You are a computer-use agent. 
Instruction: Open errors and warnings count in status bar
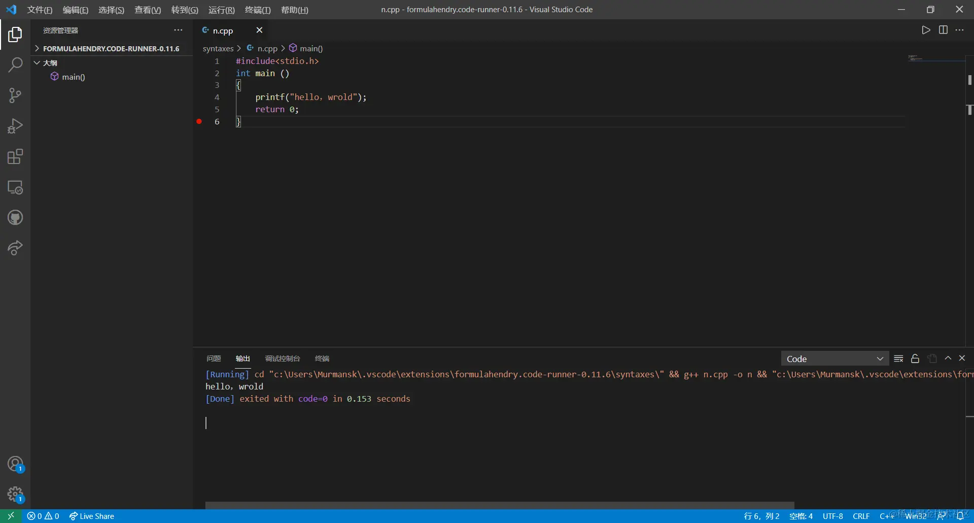tap(43, 516)
